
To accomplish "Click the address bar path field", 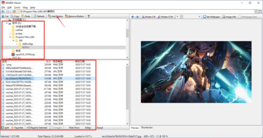I will pos(136,11).
